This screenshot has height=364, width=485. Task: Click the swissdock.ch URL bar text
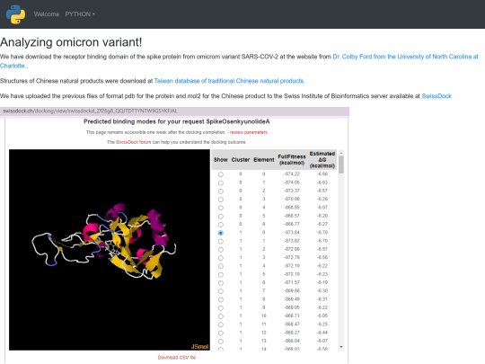click(90, 111)
